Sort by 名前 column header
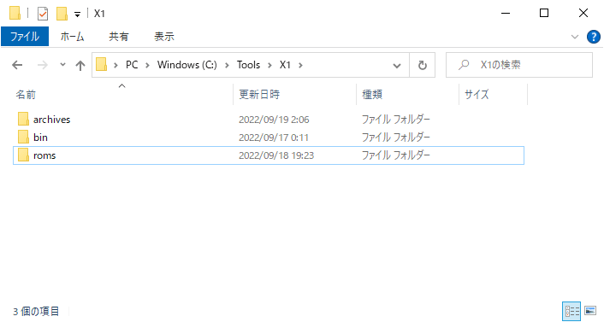604x322 pixels. [x=26, y=95]
